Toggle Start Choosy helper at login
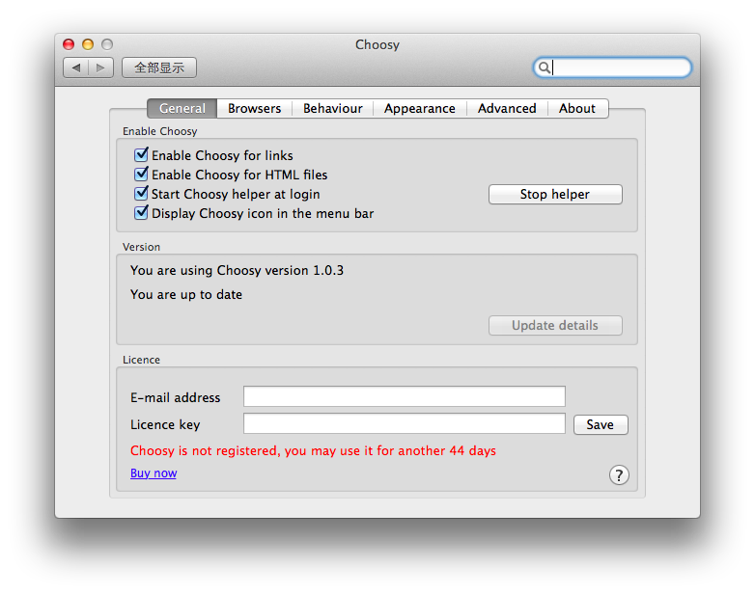This screenshot has width=755, height=594. pyautogui.click(x=141, y=194)
